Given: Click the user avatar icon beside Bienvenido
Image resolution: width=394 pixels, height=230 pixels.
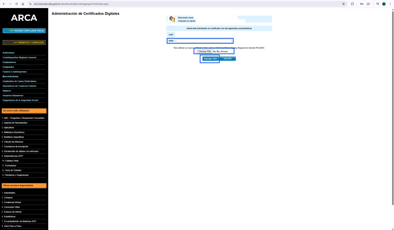Looking at the screenshot, I should [172, 19].
